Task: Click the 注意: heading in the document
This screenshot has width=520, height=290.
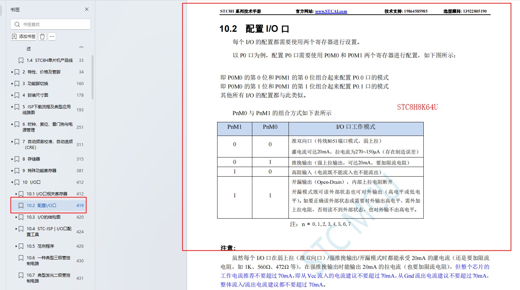Action: coord(228,248)
